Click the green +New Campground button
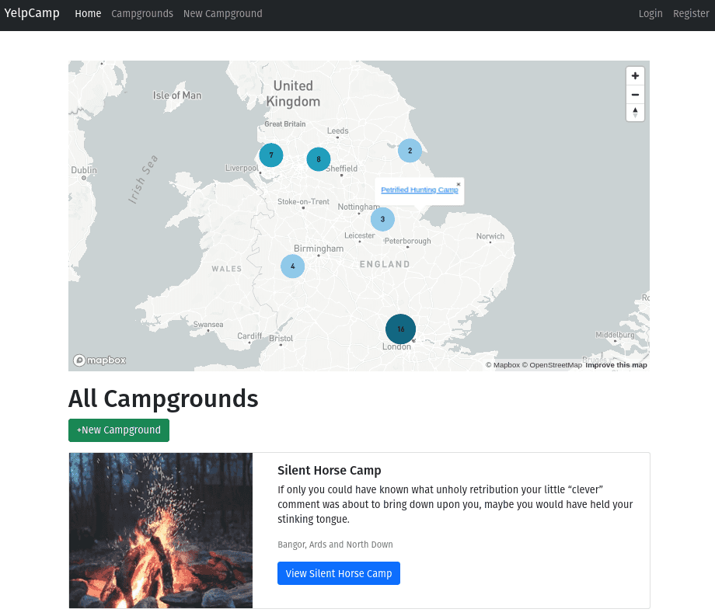This screenshot has width=715, height=616. 119,430
